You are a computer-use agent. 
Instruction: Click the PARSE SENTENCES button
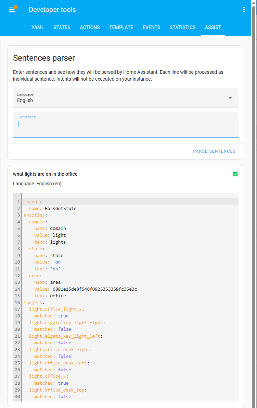pos(214,151)
